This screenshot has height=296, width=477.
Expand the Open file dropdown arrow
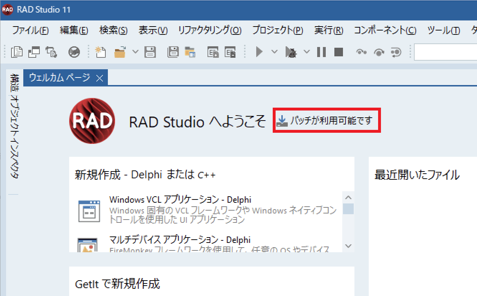(x=135, y=52)
